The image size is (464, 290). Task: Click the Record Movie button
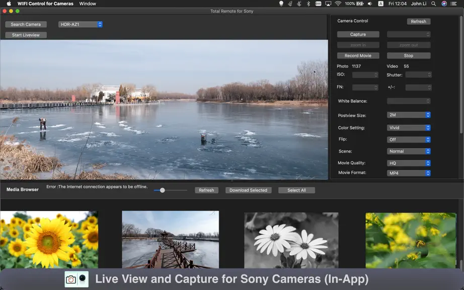pyautogui.click(x=358, y=55)
